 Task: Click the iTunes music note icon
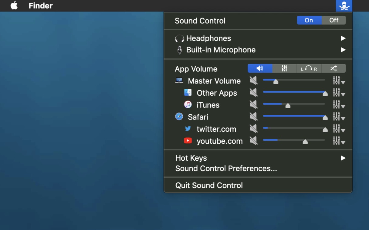coord(188,104)
